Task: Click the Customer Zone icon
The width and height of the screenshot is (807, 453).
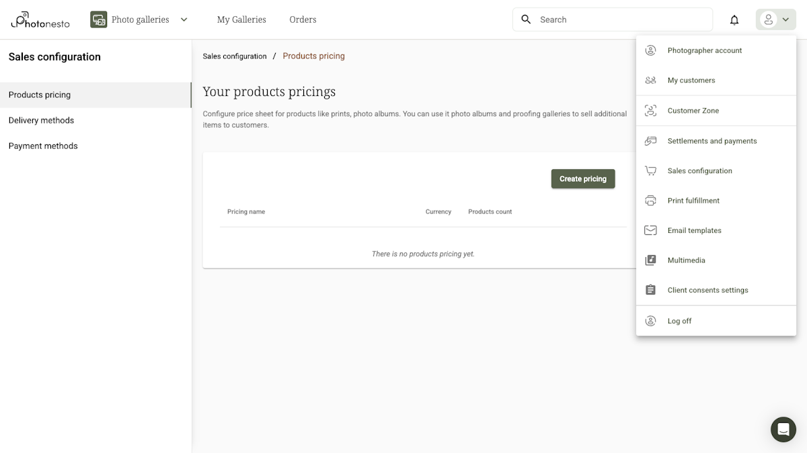Action: tap(650, 110)
